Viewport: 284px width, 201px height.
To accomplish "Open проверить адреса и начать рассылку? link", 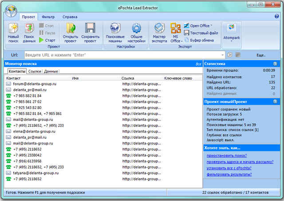I will tap(240, 162).
